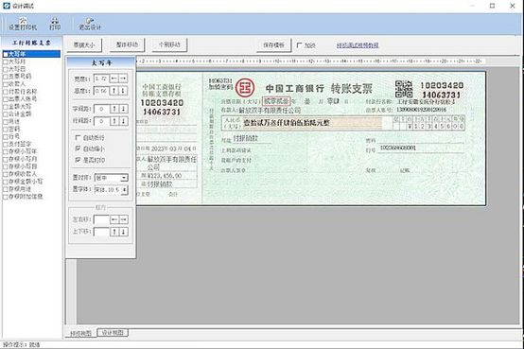Viewport: 524px width, 349px height.
Task: Select the QR code on the cheque
Action: pos(403,89)
